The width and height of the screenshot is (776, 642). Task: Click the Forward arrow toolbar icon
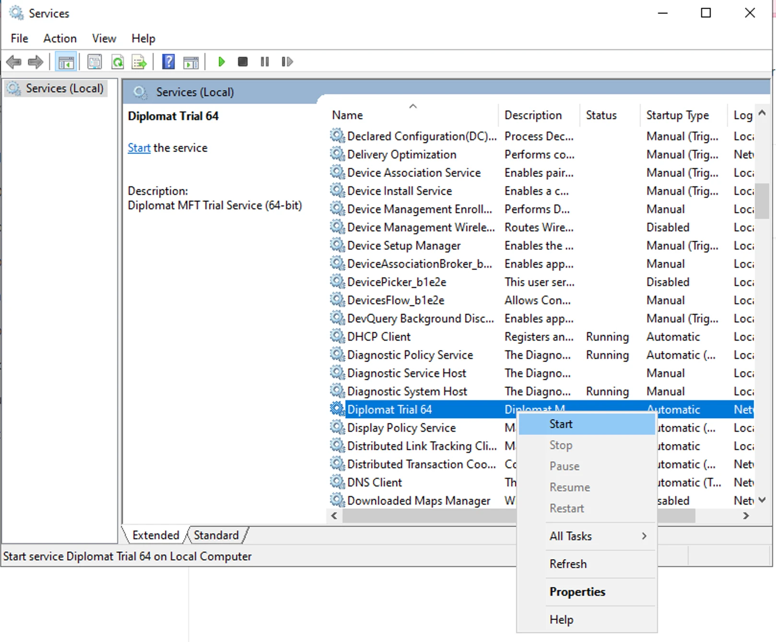[35, 62]
